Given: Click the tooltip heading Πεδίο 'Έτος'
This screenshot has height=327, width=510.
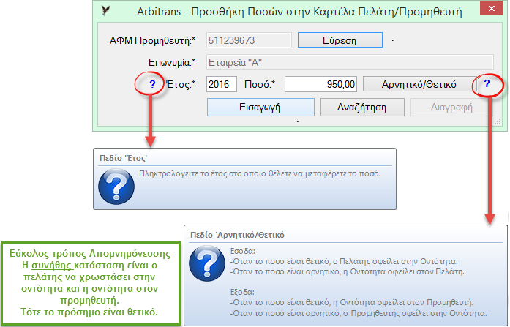Looking at the screenshot, I should click(123, 158).
